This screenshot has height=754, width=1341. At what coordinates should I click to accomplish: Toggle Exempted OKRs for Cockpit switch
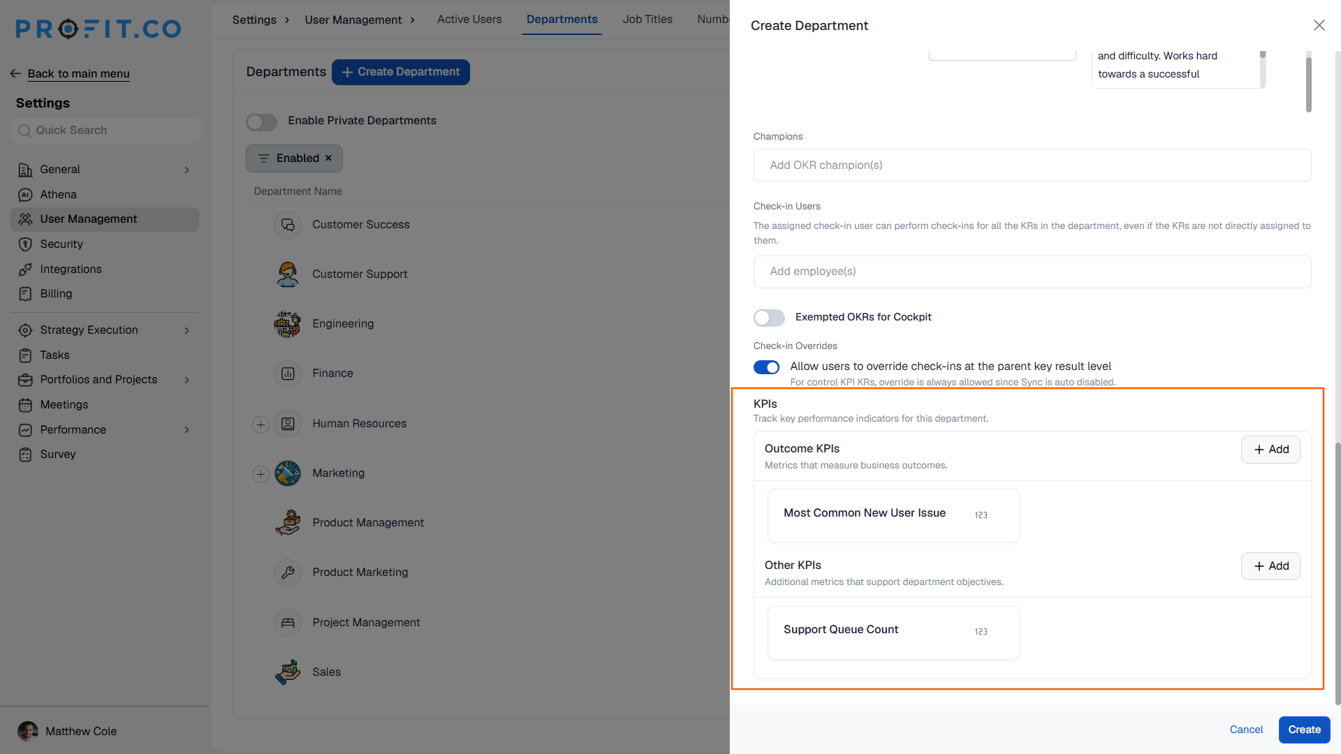click(x=769, y=318)
